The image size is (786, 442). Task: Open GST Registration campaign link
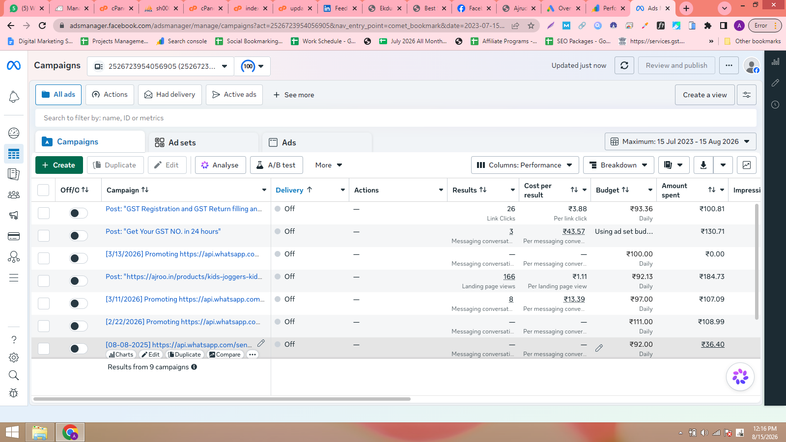[184, 209]
